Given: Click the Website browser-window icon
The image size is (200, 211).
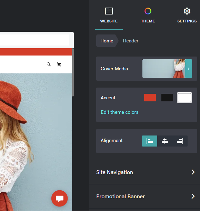Looking at the screenshot, I should 109,11.
